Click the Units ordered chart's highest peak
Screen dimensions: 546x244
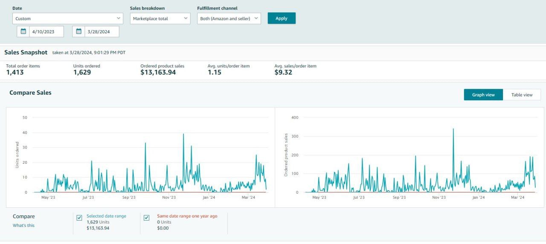[x=183, y=134]
